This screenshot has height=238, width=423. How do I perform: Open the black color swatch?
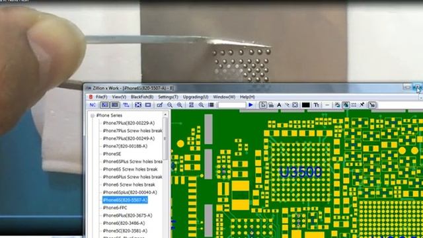click(x=305, y=105)
